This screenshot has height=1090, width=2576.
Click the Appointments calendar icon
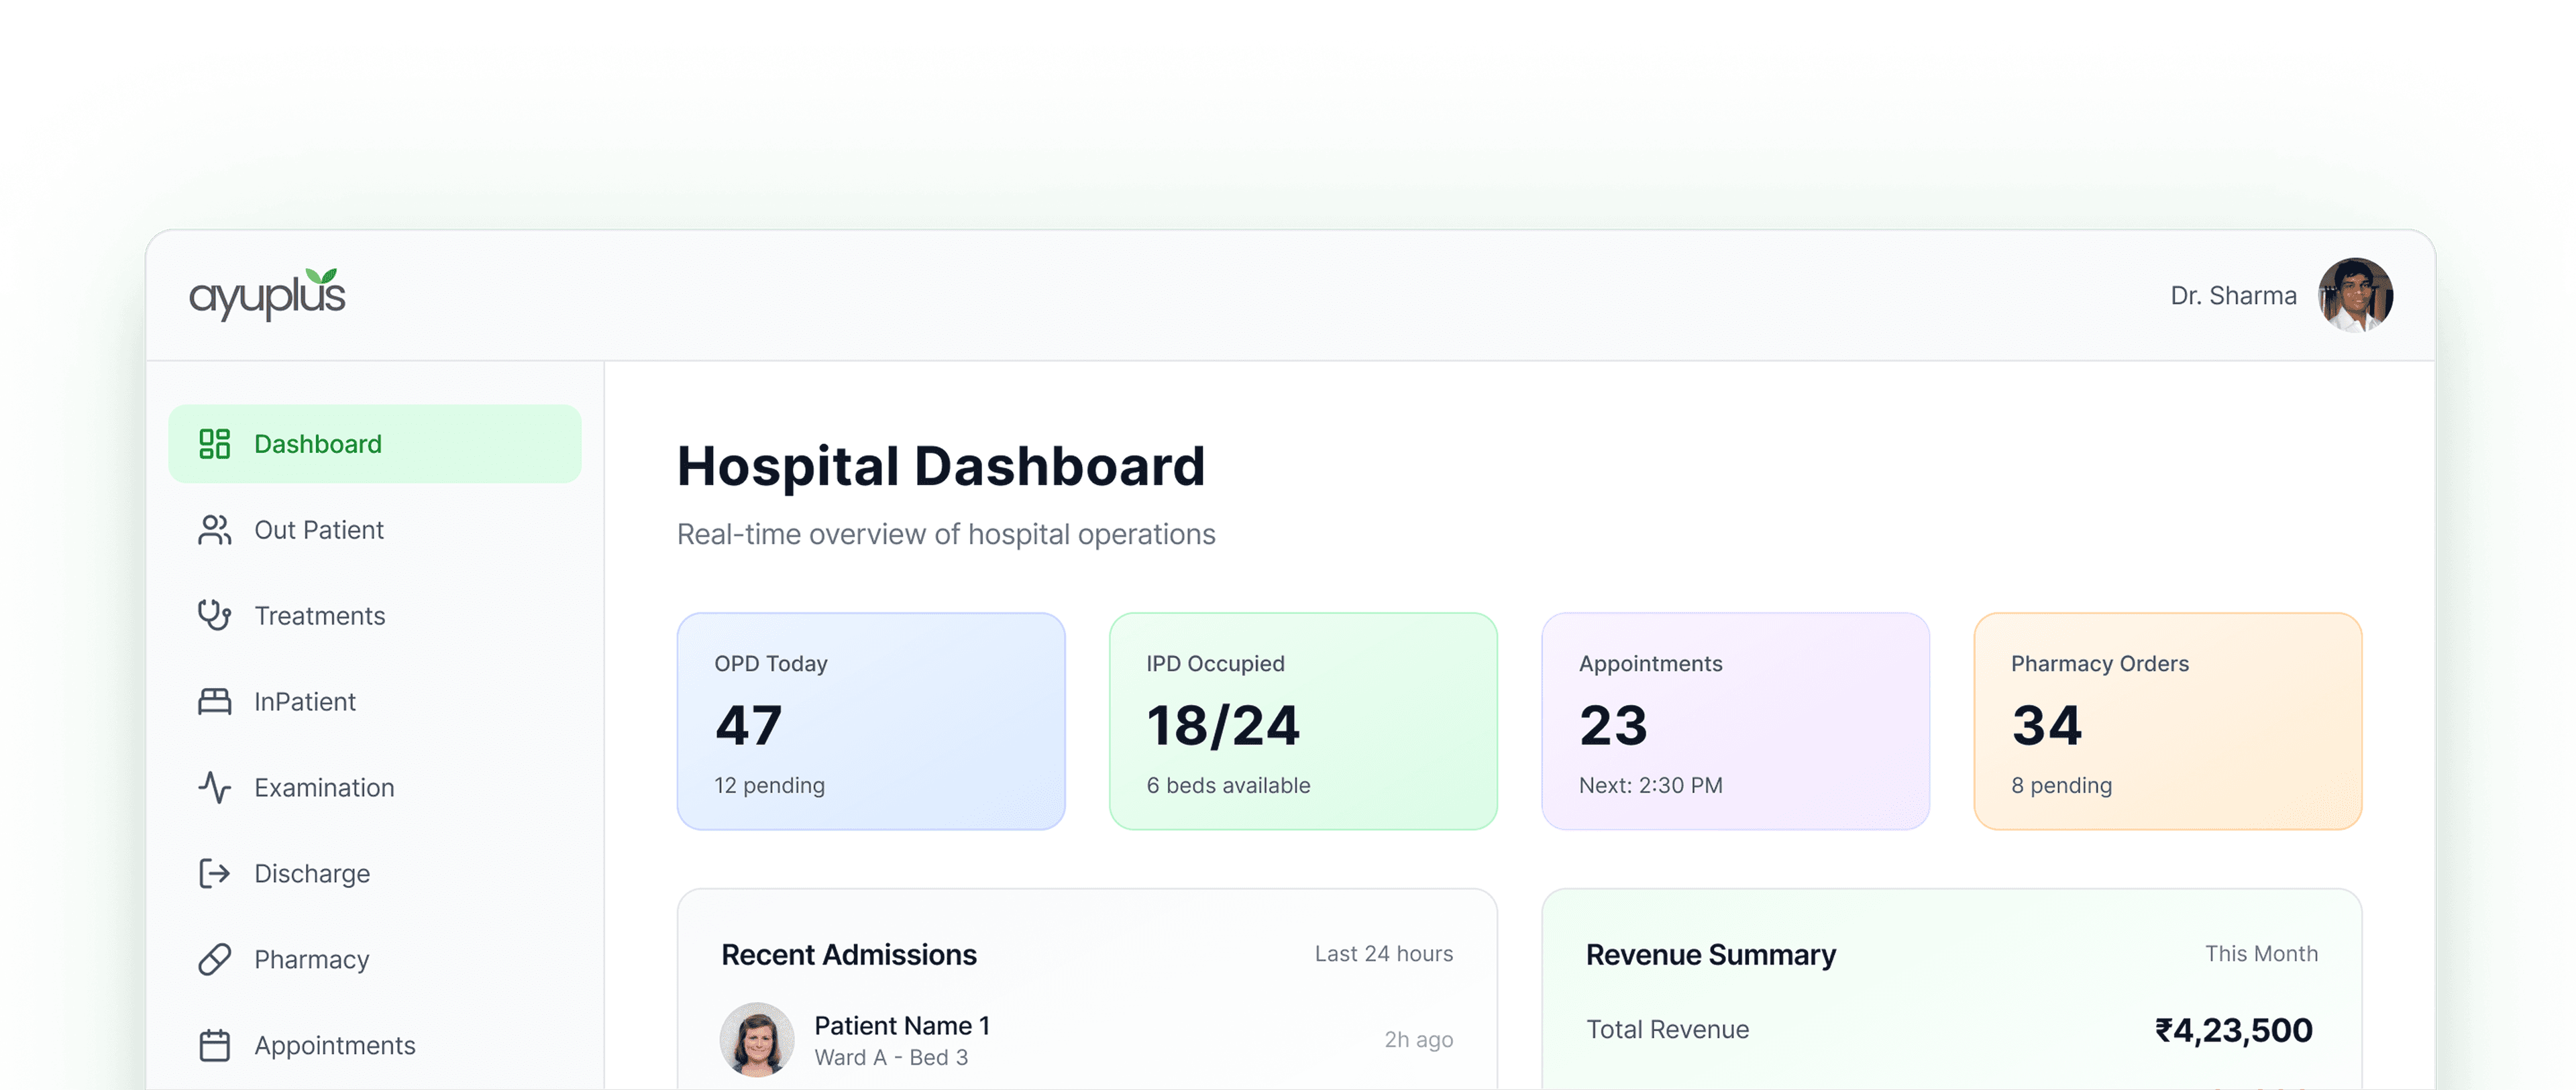click(x=214, y=1044)
